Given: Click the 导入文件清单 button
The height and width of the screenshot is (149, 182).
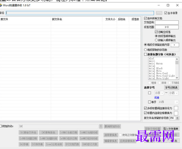Looking at the screenshot, I should click(x=171, y=129).
